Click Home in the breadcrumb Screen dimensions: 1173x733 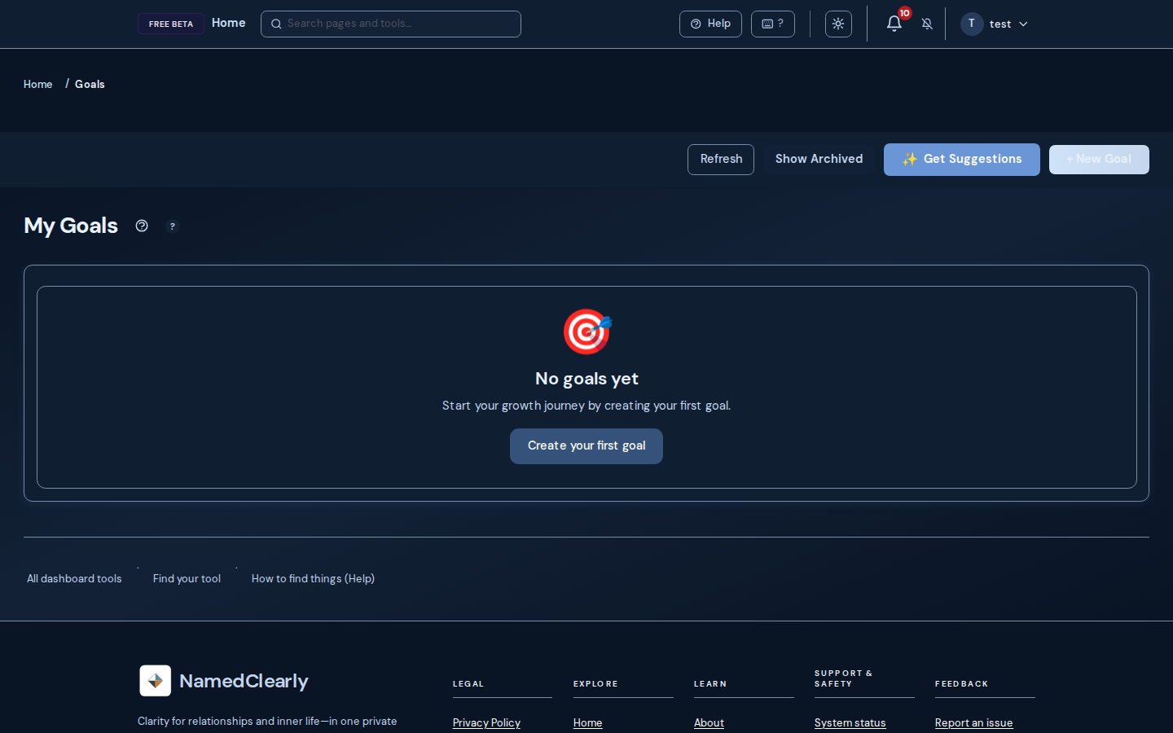point(37,84)
